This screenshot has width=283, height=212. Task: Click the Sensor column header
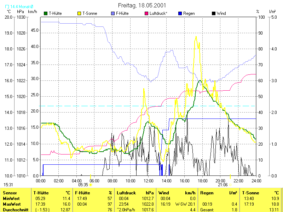pyautogui.click(x=10, y=193)
